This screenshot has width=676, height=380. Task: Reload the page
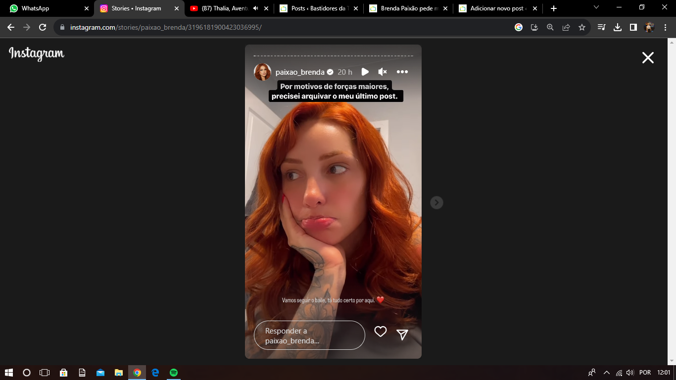tap(43, 27)
